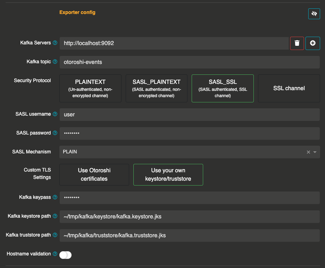Click the help icon next to Kafka keypass

(x=55, y=197)
